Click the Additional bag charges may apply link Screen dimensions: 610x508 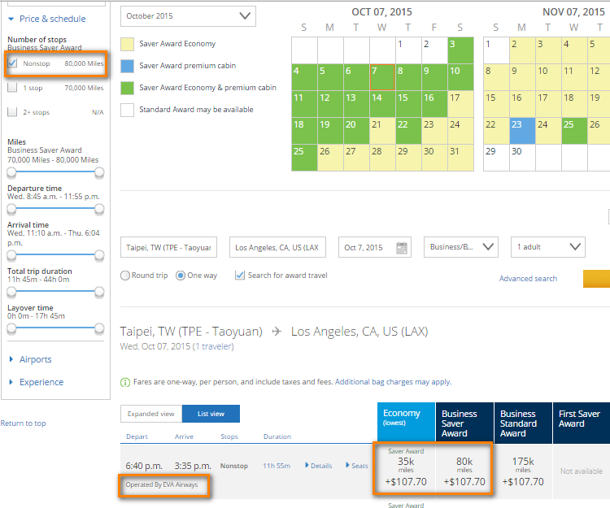[393, 382]
